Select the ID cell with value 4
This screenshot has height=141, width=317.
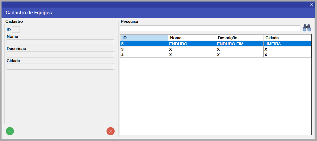click(144, 55)
